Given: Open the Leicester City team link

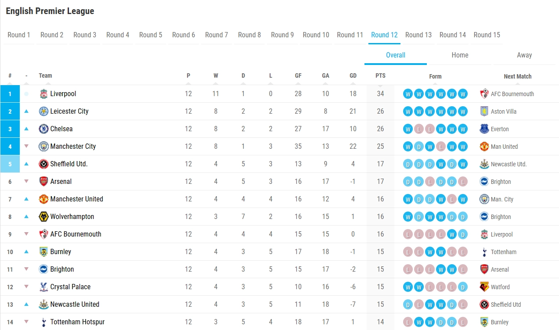Looking at the screenshot, I should tap(69, 111).
